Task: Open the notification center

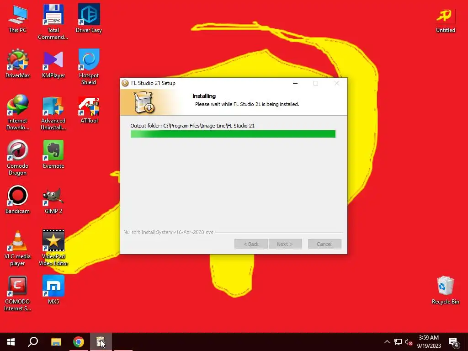Action: (454, 342)
